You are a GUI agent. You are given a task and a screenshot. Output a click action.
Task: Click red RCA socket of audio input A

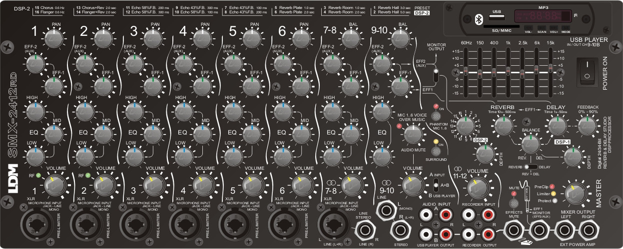446,215
